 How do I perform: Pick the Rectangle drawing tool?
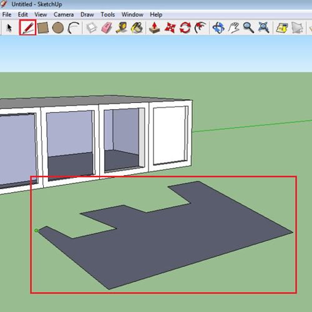[x=43, y=27]
